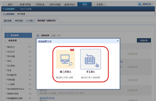Click the 新增成果 button
The image size is (156, 101).
(x=144, y=41)
